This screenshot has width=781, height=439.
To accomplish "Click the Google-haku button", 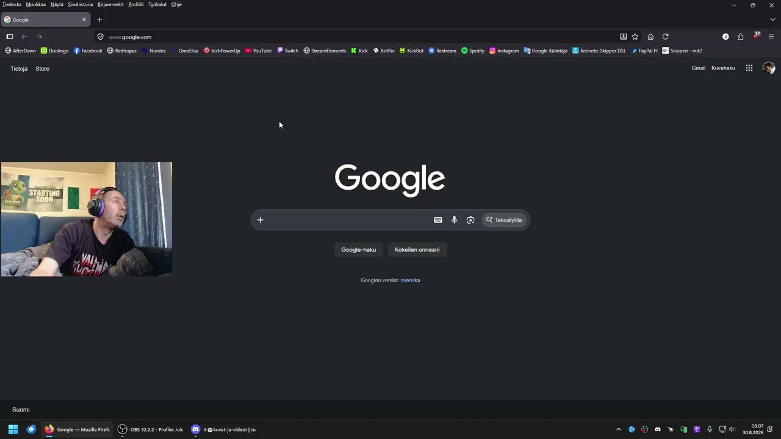I will [x=359, y=249].
